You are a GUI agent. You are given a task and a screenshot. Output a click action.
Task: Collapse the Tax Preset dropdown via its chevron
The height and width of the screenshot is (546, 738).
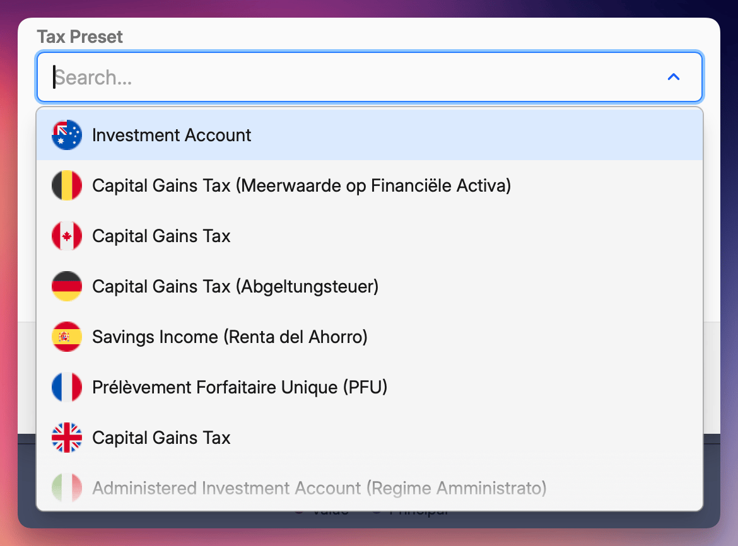pyautogui.click(x=674, y=77)
